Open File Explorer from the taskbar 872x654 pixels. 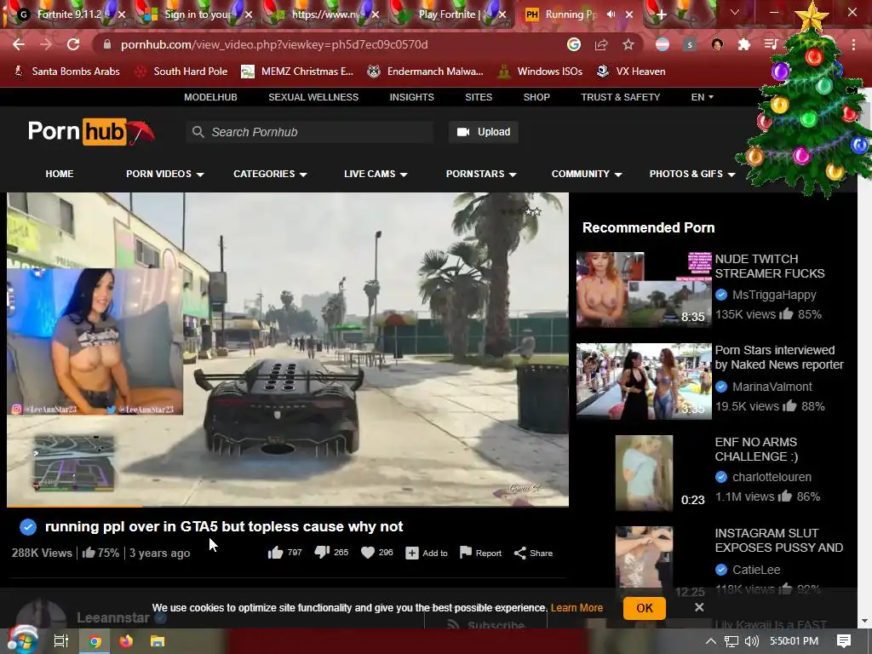(x=158, y=641)
